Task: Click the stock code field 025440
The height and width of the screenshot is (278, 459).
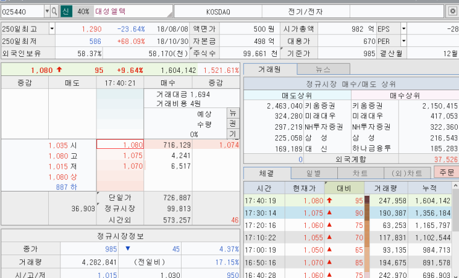Action: point(22,12)
